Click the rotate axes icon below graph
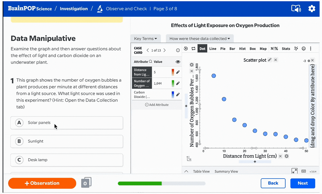Viewport: 322px width, 194px height. 189,158
